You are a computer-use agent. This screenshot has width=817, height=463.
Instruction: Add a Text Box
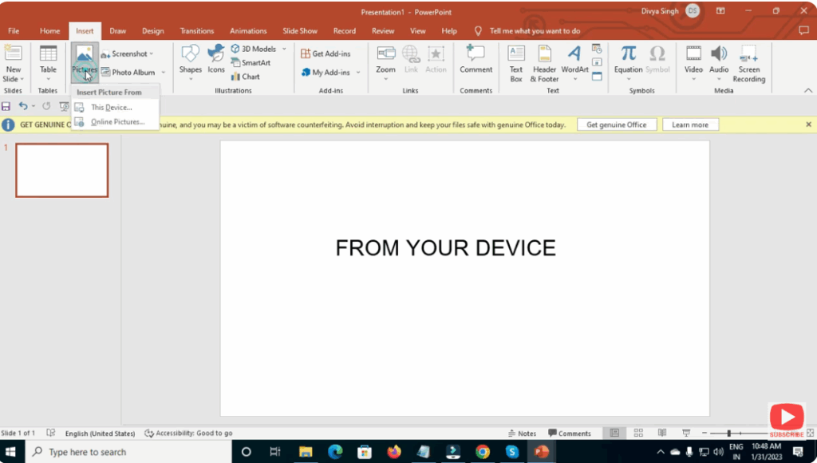tap(516, 62)
